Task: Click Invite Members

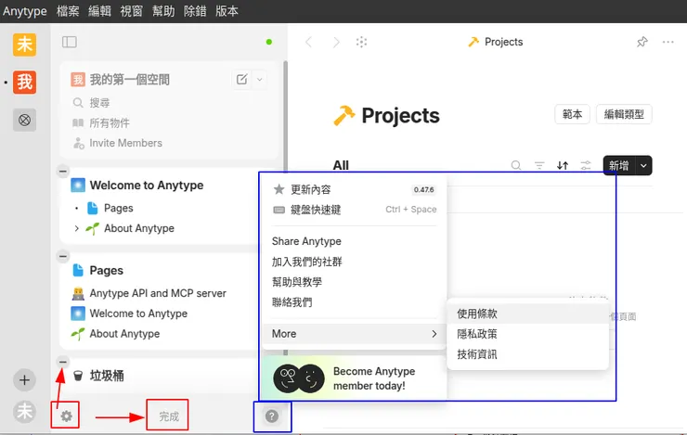Action: point(117,143)
